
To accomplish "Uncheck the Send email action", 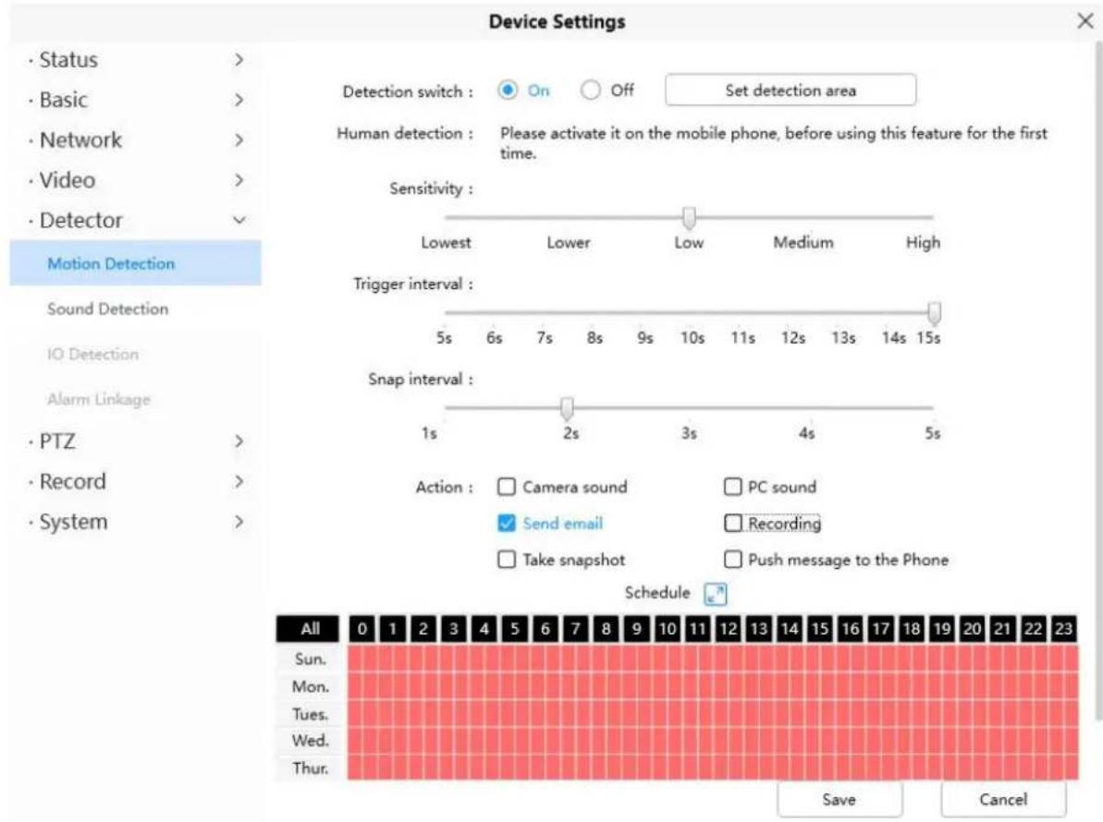I will [x=507, y=524].
